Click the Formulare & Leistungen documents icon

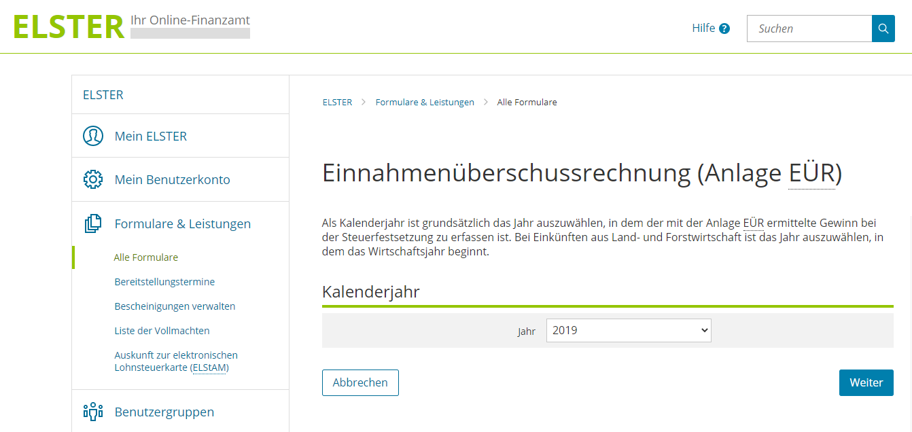(93, 223)
